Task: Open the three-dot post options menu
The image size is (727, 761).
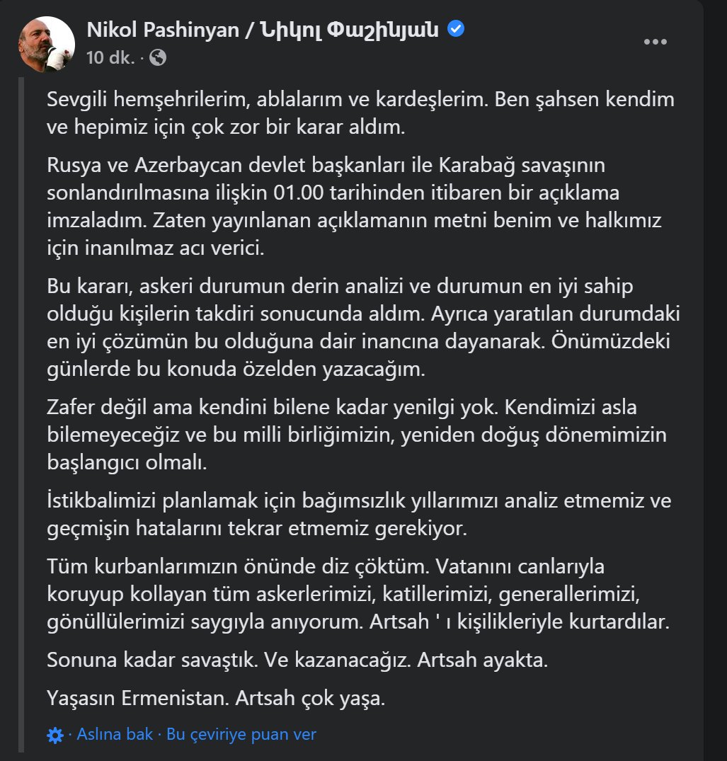Action: [x=656, y=42]
